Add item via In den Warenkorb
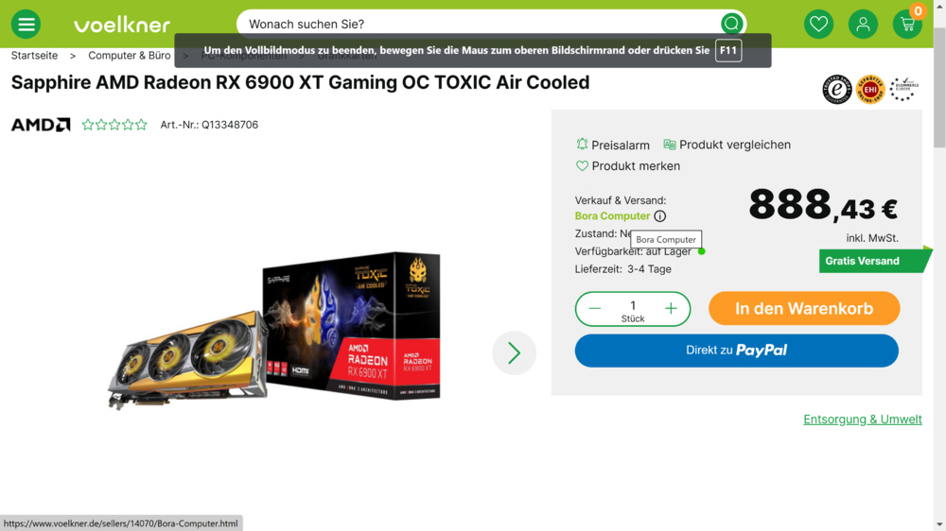 click(804, 309)
